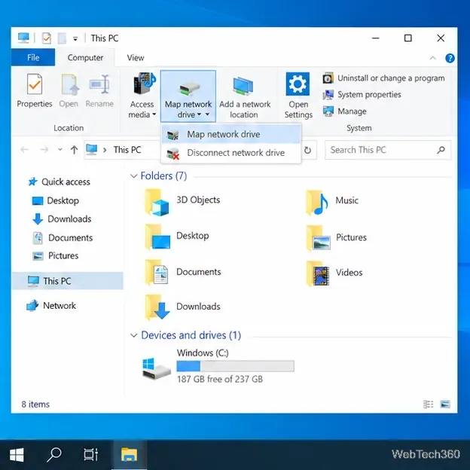
Task: Click the search magnifier icon
Action: coord(441,150)
